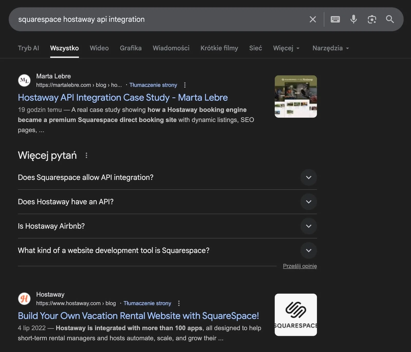
Task: Go to the Grafika tab
Action: pyautogui.click(x=130, y=48)
